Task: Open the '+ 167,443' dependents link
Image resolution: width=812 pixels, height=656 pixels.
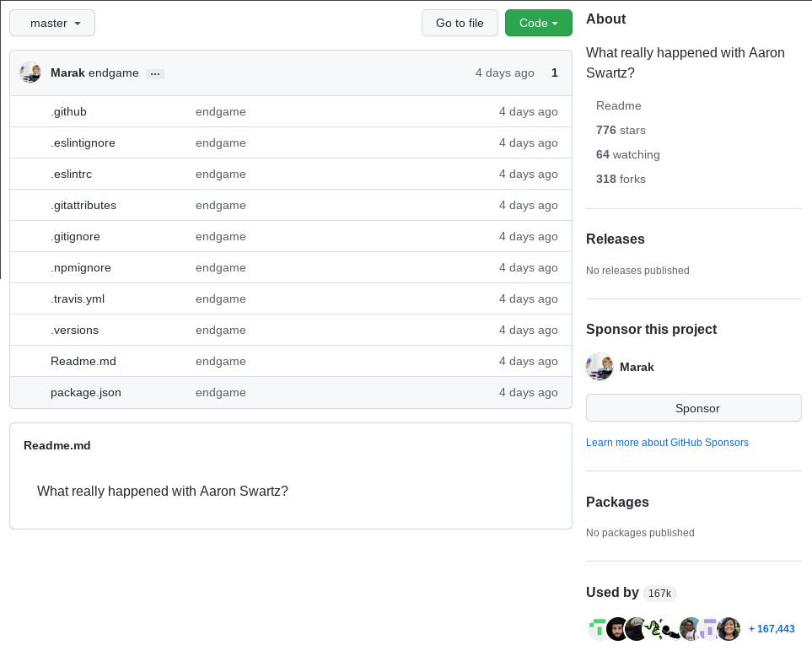Action: point(772,628)
